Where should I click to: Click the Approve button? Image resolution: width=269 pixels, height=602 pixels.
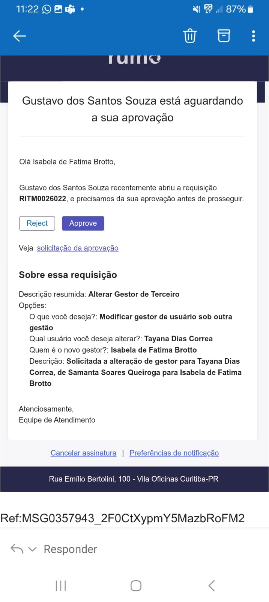tap(83, 223)
